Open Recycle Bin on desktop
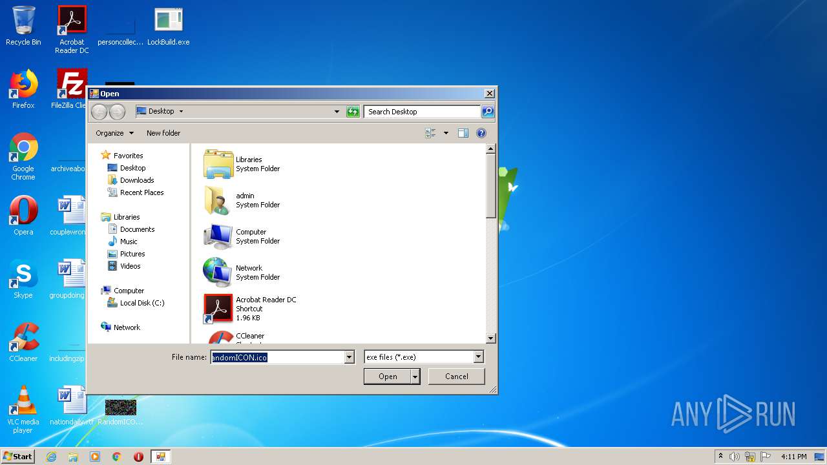The width and height of the screenshot is (827, 465). coord(23,26)
